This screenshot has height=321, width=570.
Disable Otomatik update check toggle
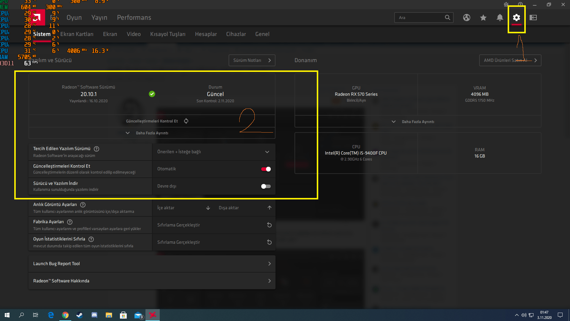(x=266, y=169)
